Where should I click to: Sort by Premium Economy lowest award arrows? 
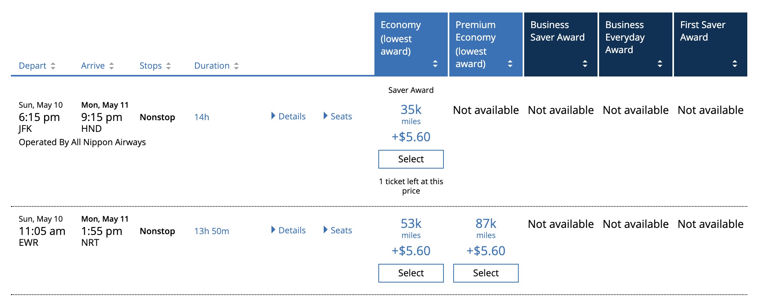510,64
